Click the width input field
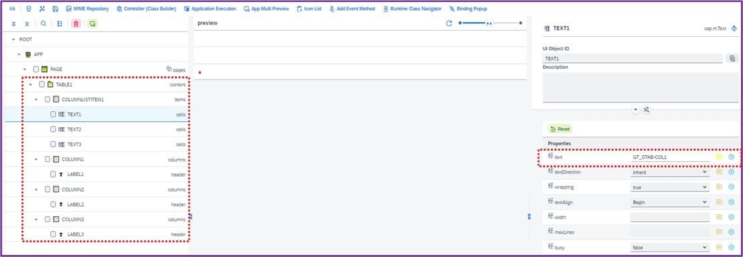 pyautogui.click(x=670, y=217)
